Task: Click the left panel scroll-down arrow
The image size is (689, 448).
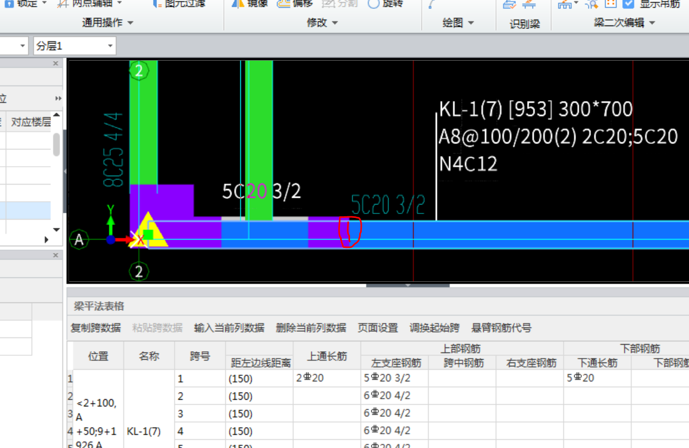Action: (56, 230)
